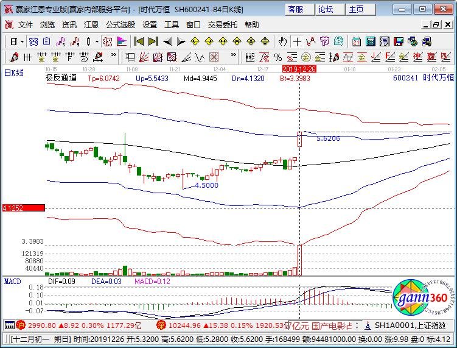Open the 交易委托 menu
Viewport: 457px width, 348px height.
[222, 25]
